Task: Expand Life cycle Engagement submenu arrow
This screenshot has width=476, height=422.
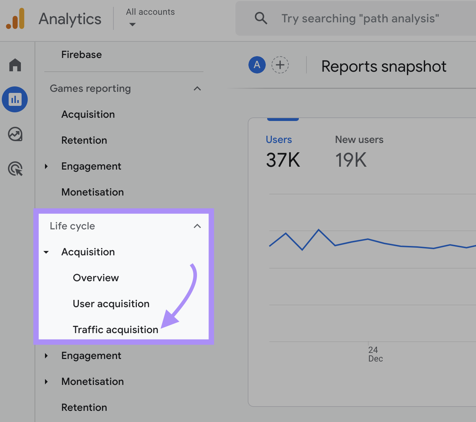Action: (x=46, y=356)
